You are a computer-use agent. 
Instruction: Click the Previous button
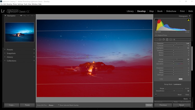(163, 105)
